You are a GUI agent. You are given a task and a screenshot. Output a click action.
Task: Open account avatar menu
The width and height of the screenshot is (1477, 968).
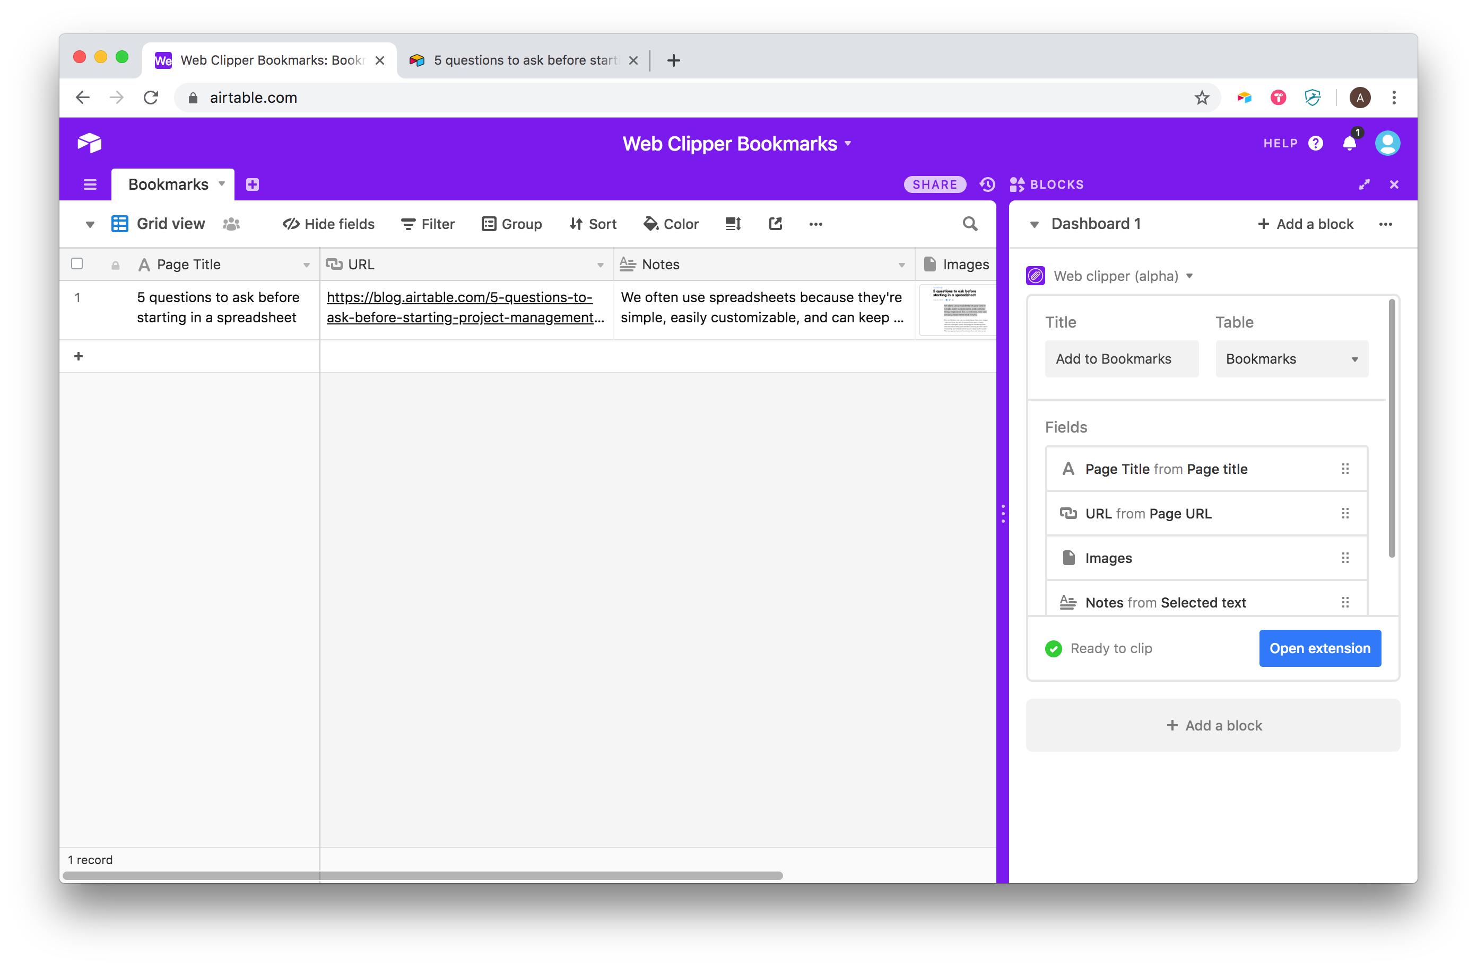(x=1387, y=143)
